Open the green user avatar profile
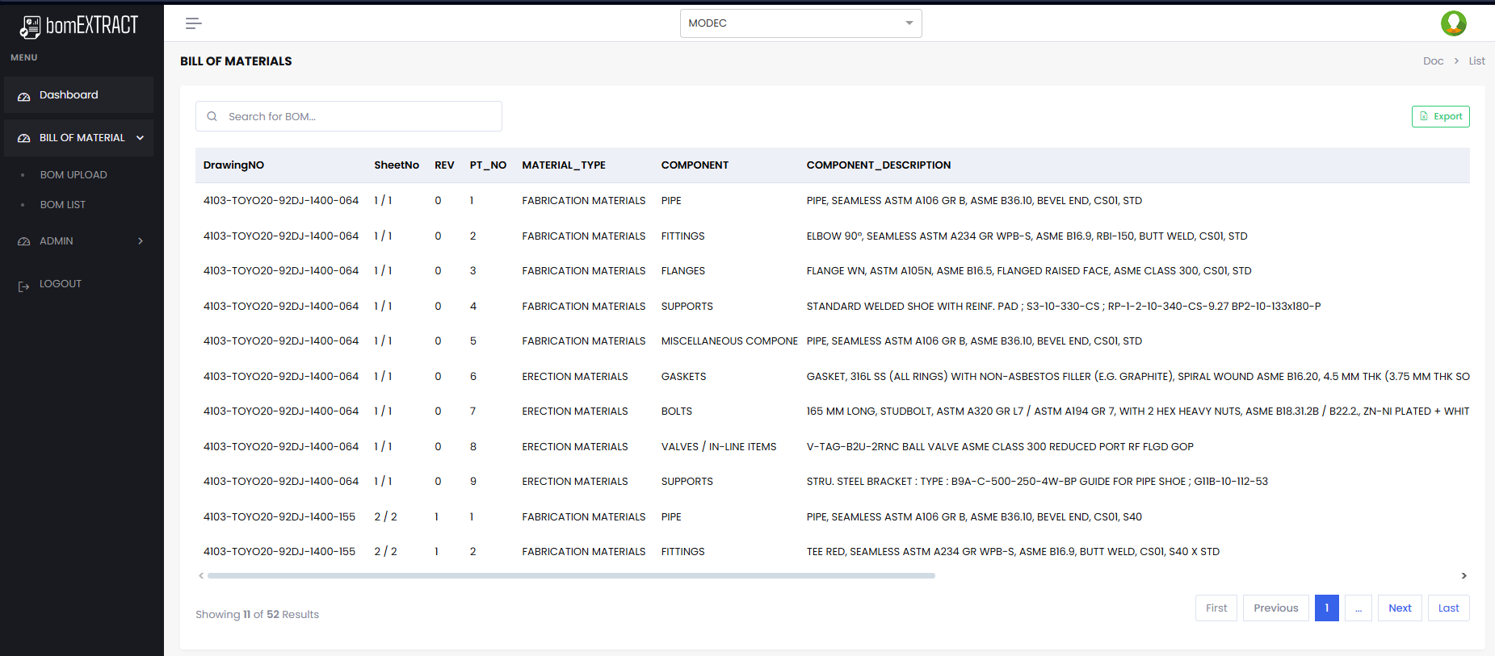Image resolution: width=1495 pixels, height=656 pixels. tap(1453, 23)
